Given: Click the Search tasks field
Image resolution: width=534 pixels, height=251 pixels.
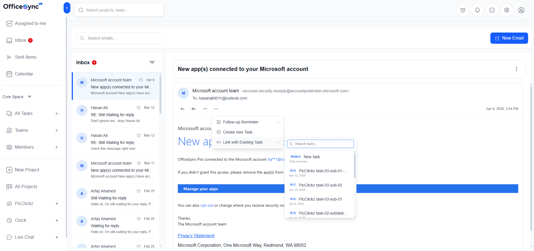Looking at the screenshot, I should click(x=320, y=144).
